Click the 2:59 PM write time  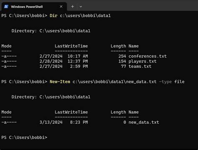tap(79, 66)
